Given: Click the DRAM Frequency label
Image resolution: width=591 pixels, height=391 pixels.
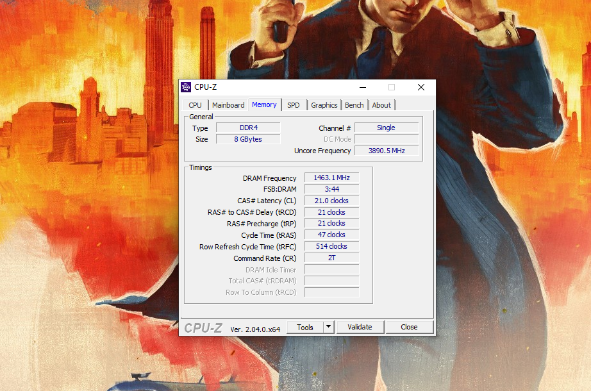Looking at the screenshot, I should [x=269, y=178].
